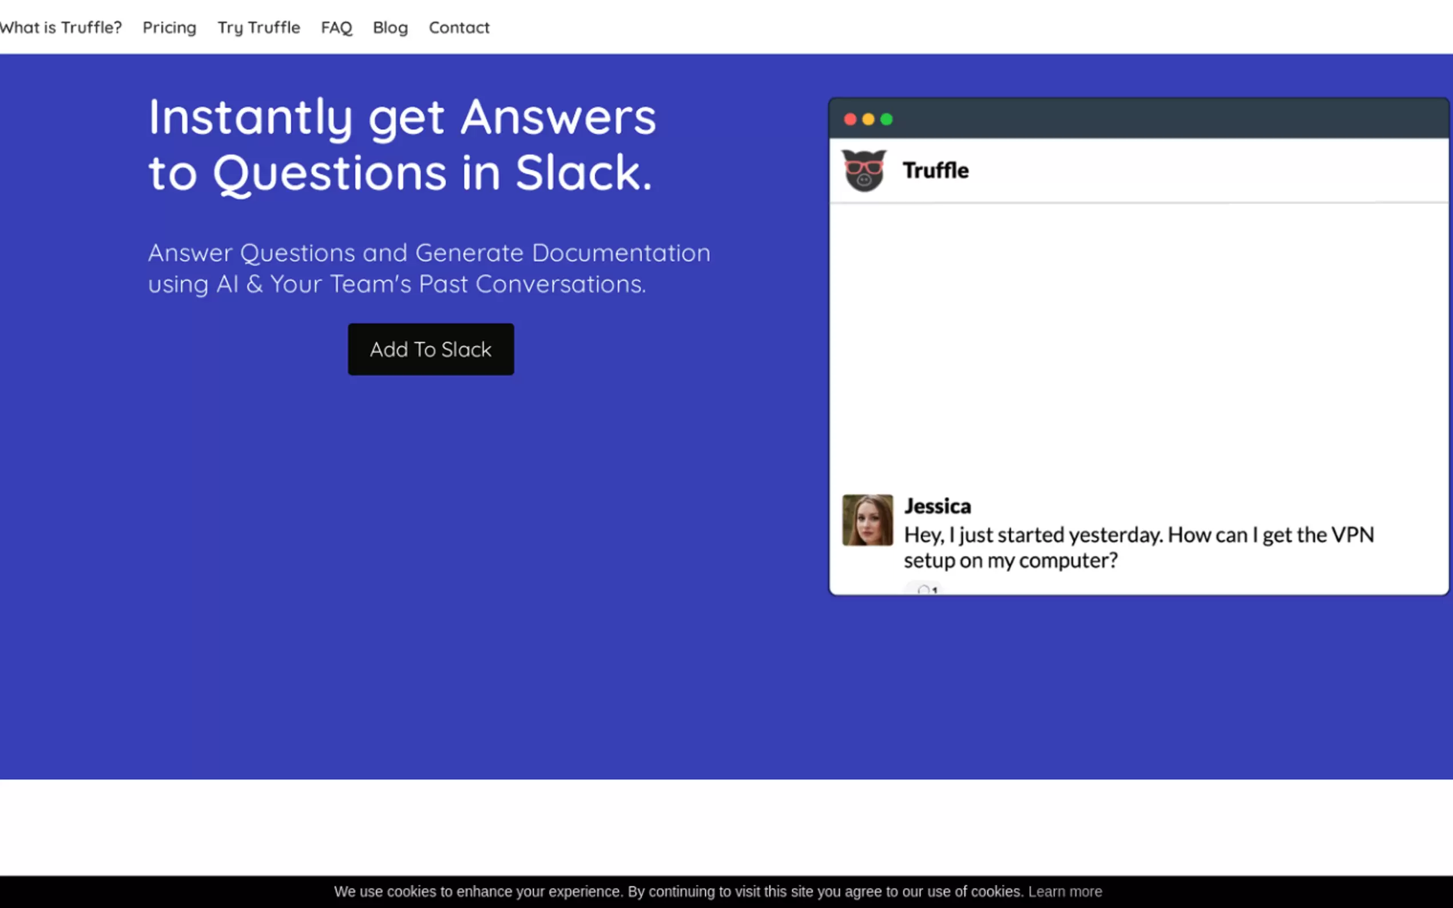
Task: Click the Jessica username in chat
Action: point(938,506)
